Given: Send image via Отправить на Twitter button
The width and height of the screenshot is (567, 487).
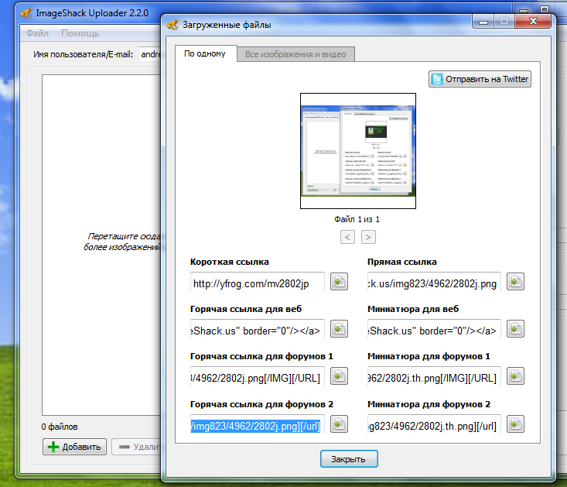Looking at the screenshot, I should click(480, 79).
